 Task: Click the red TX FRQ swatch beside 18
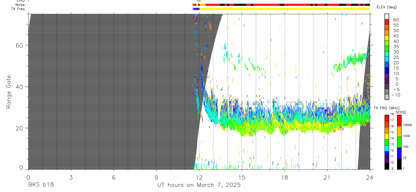point(387,118)
